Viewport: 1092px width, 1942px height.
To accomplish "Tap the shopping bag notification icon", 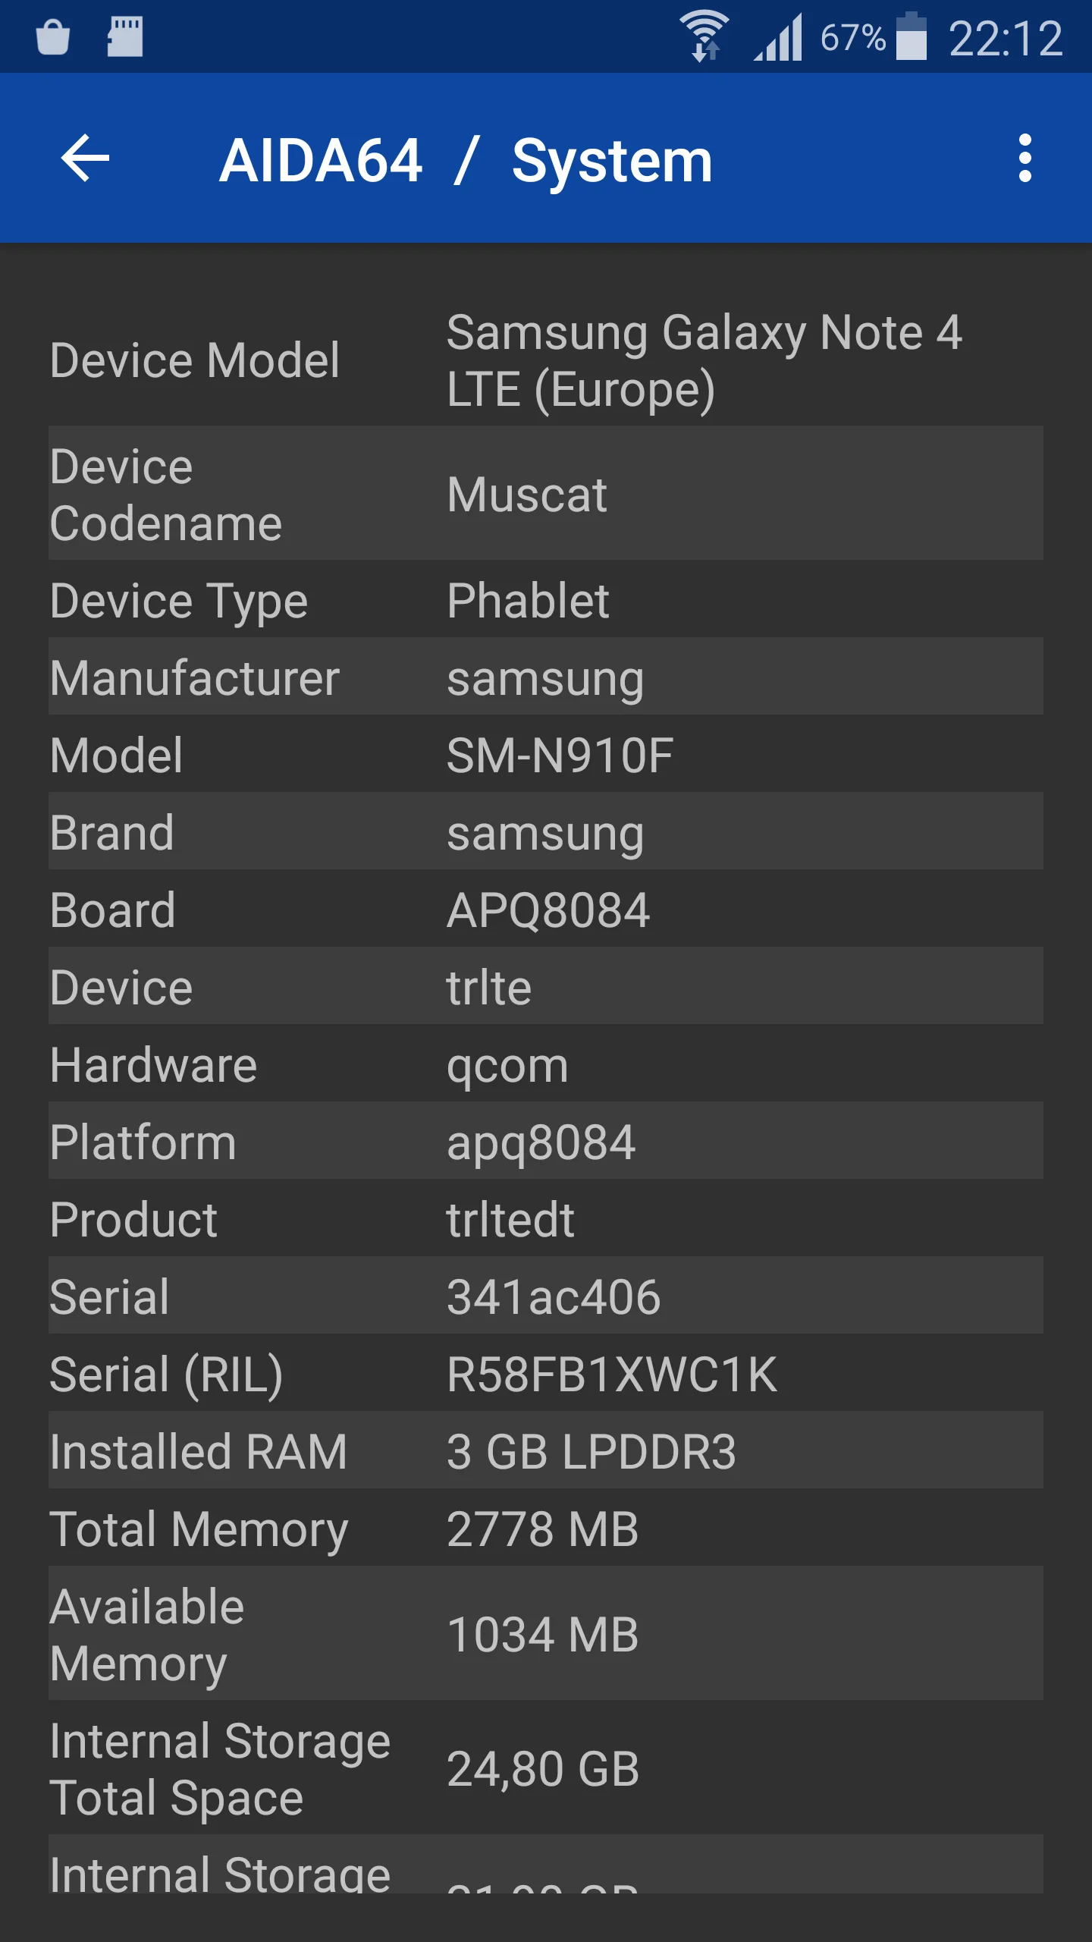I will 53,36.
